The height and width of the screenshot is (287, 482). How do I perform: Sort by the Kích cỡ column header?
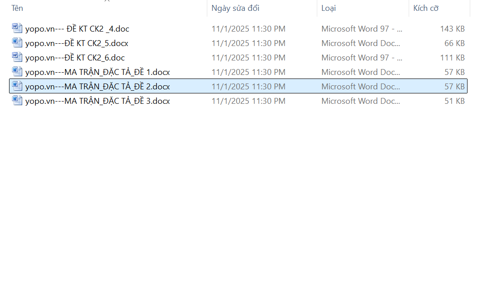[426, 8]
